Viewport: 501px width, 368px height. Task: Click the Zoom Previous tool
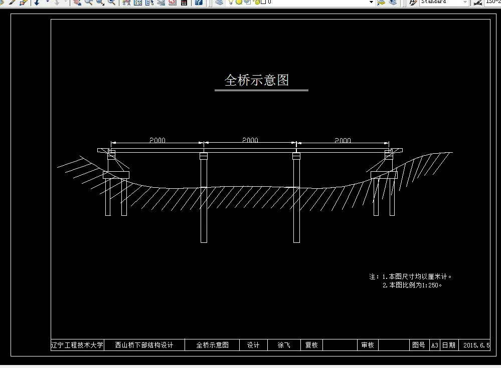[111, 2]
